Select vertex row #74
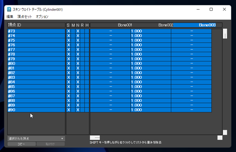The image size is (236, 152). pos(36,36)
